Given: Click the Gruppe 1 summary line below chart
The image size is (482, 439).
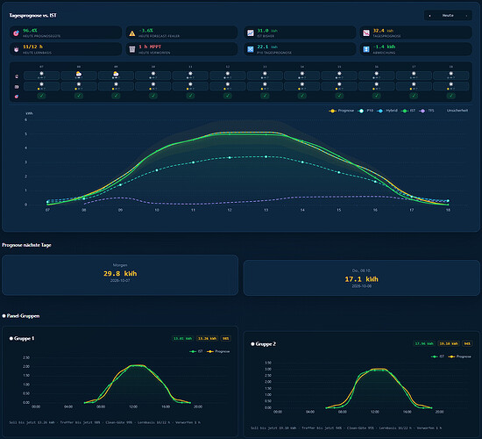Looking at the screenshot, I should (105, 422).
